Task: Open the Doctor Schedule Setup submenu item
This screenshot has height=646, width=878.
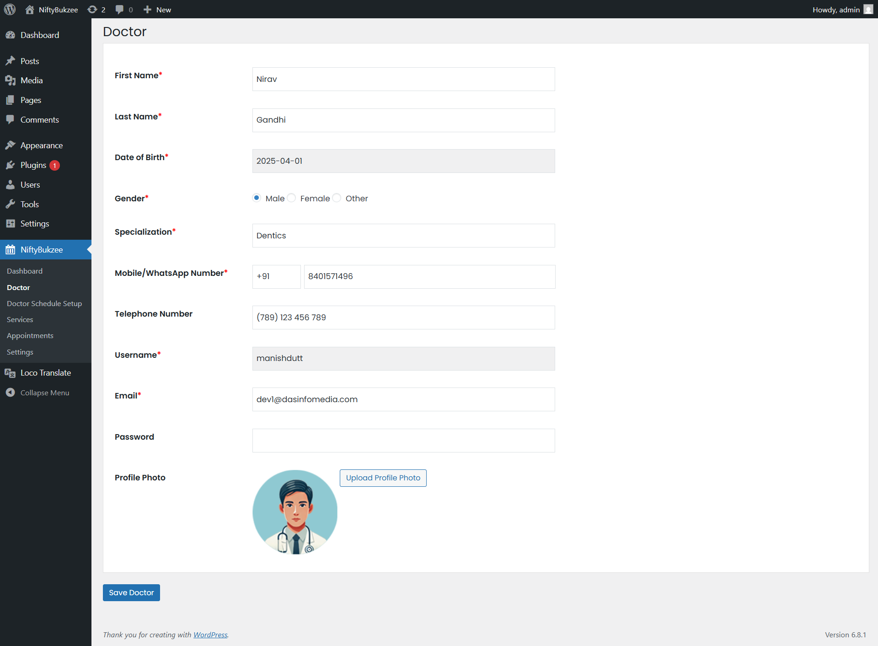Action: point(44,303)
